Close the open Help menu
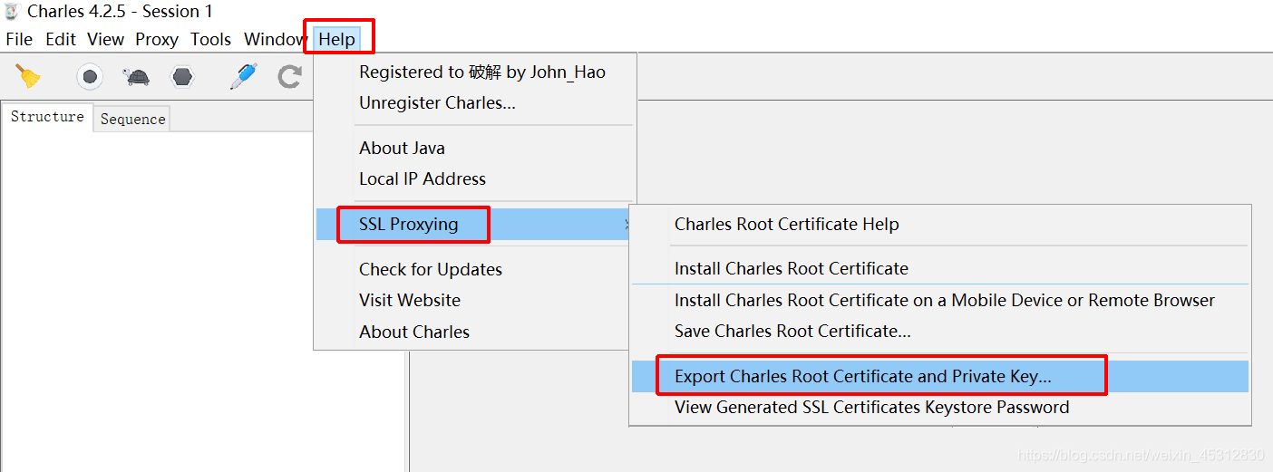This screenshot has height=472, width=1273. pos(337,39)
